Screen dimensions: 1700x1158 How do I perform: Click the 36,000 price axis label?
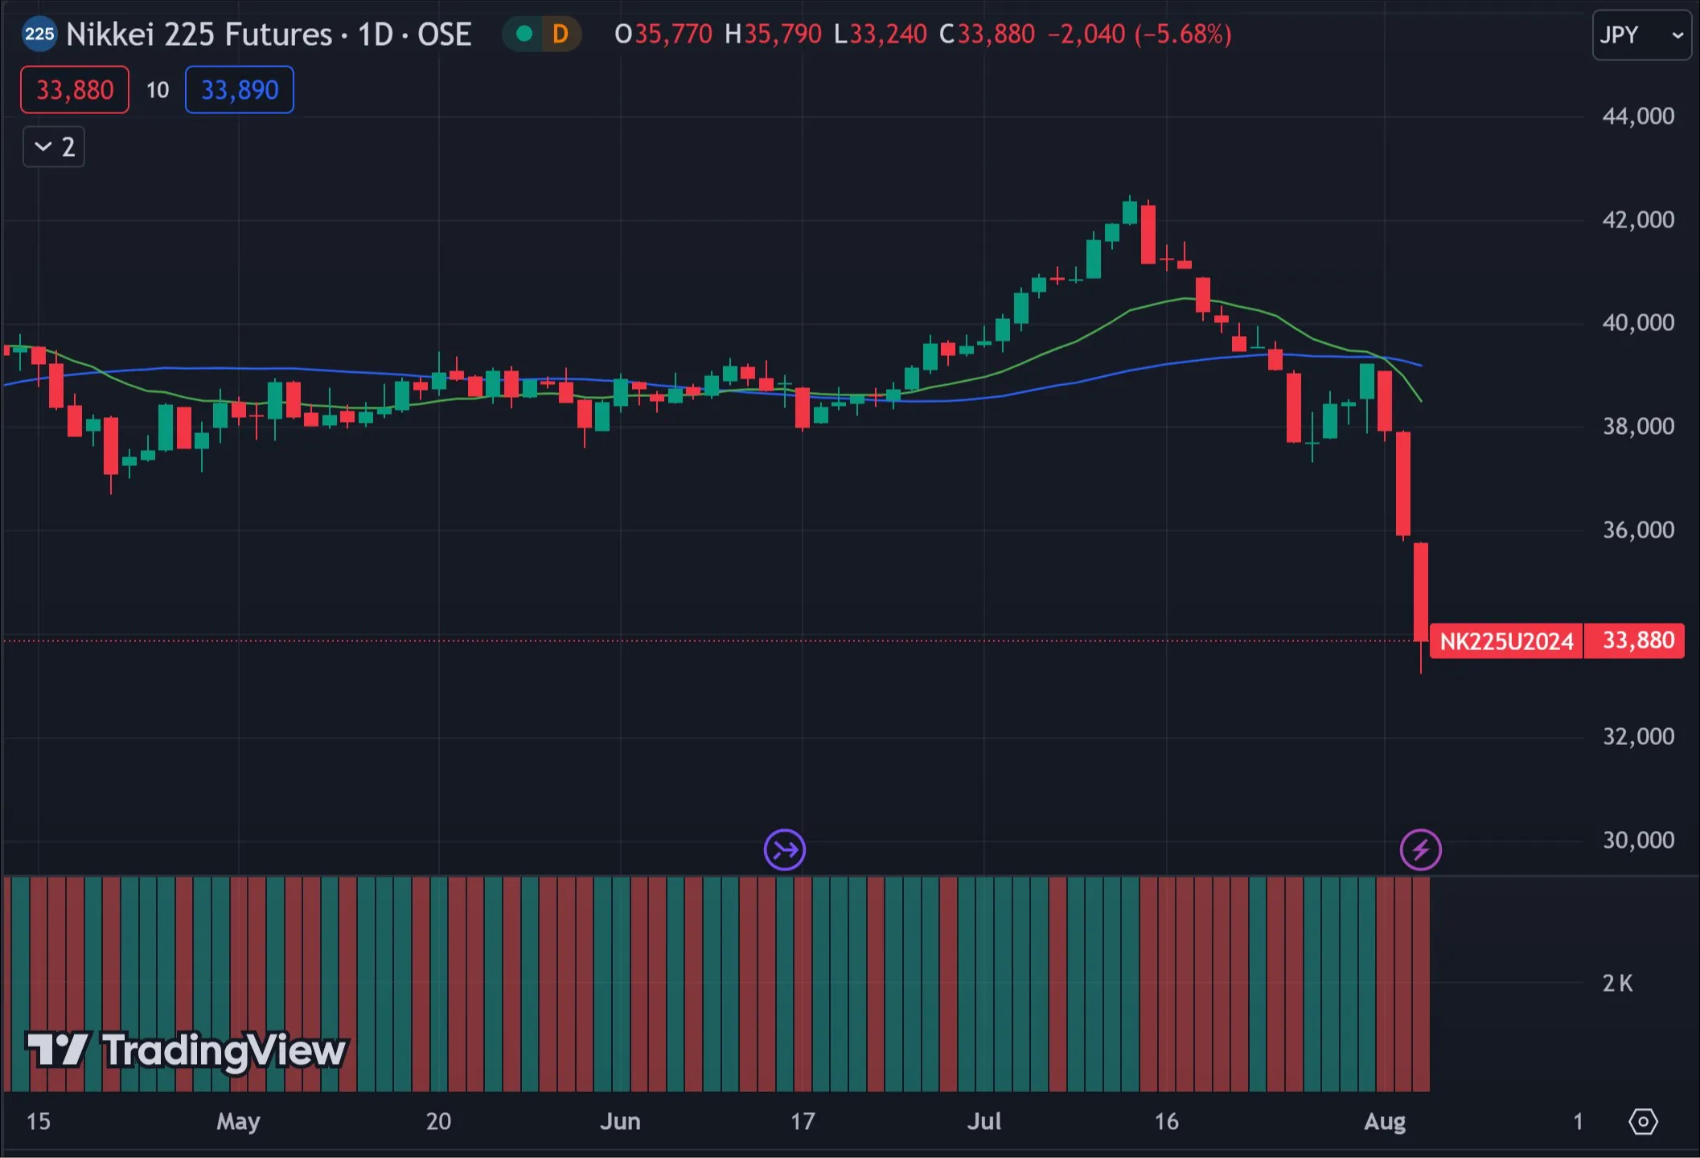(1638, 530)
